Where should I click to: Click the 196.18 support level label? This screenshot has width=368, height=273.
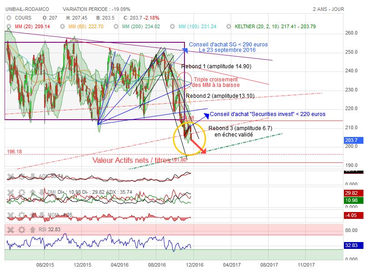point(15,152)
